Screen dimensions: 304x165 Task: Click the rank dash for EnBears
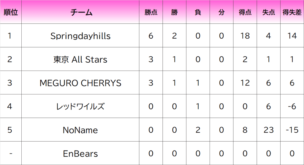click(x=11, y=154)
